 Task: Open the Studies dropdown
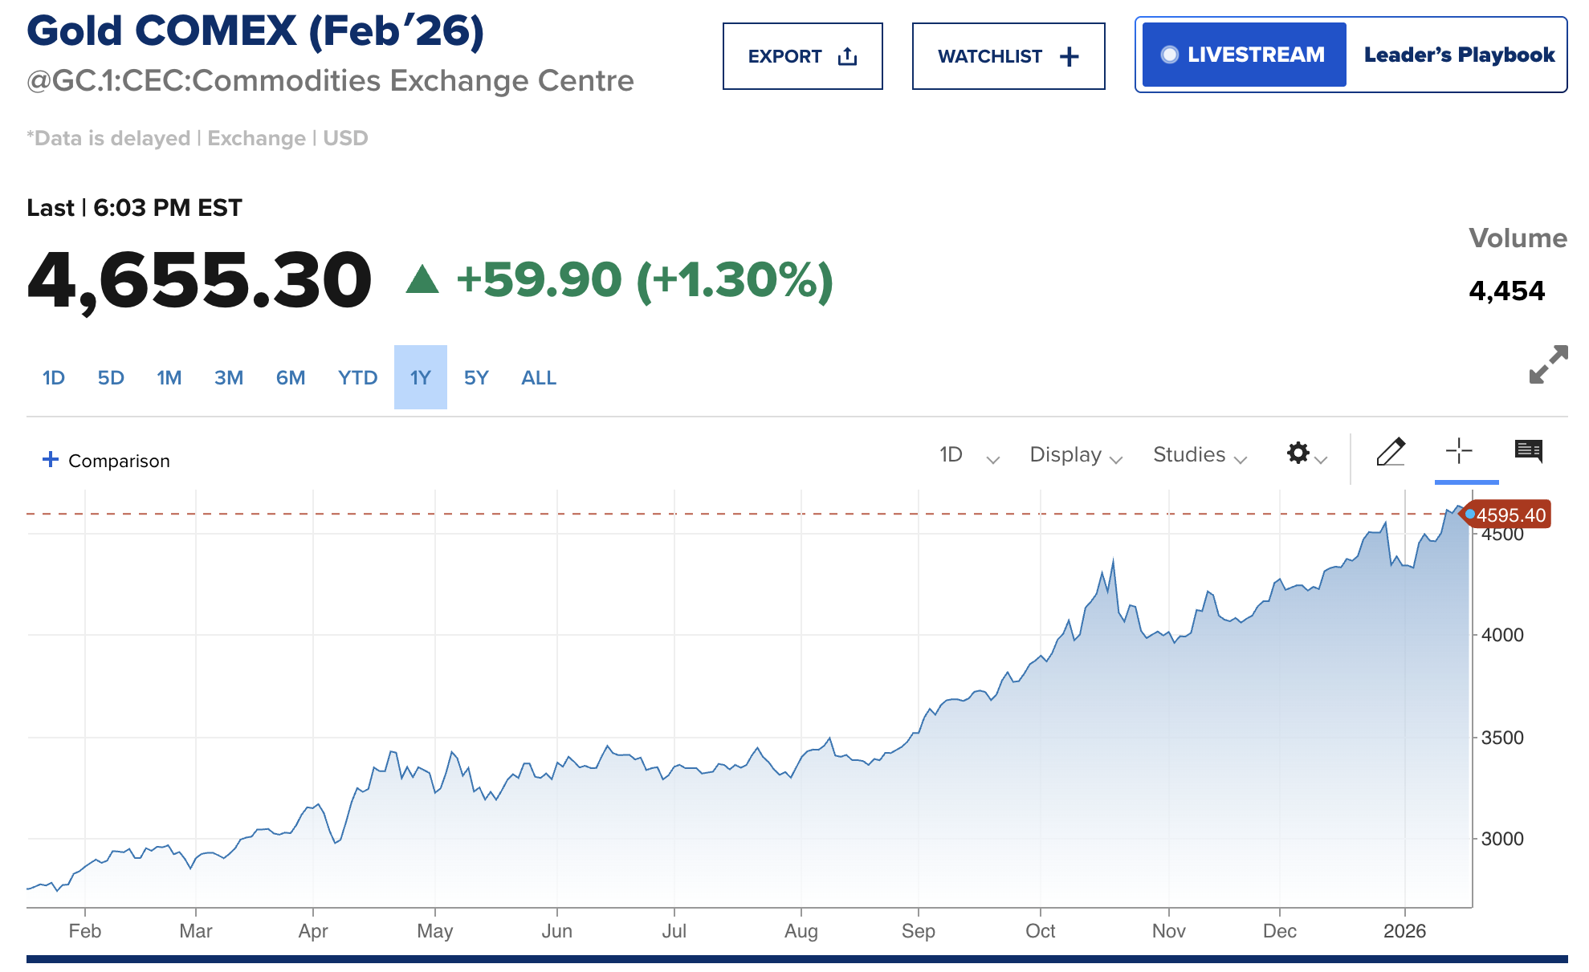point(1200,455)
